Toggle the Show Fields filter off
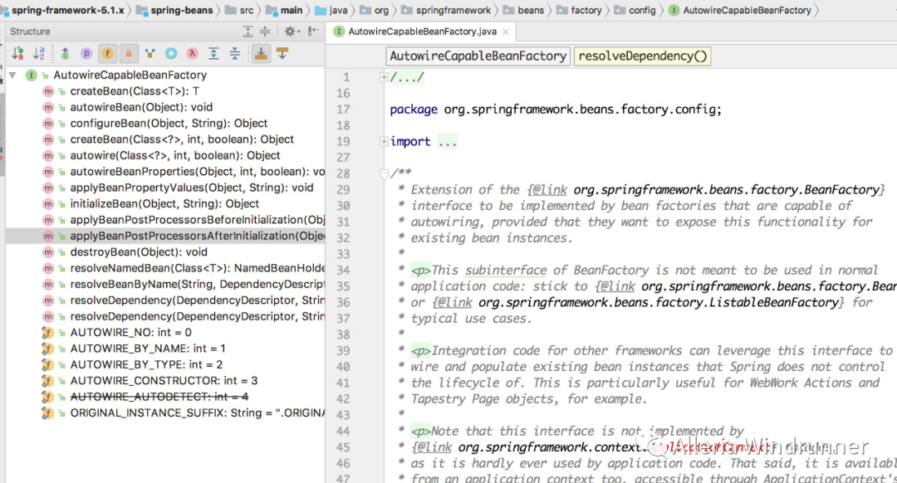This screenshot has width=897, height=483. [x=108, y=53]
